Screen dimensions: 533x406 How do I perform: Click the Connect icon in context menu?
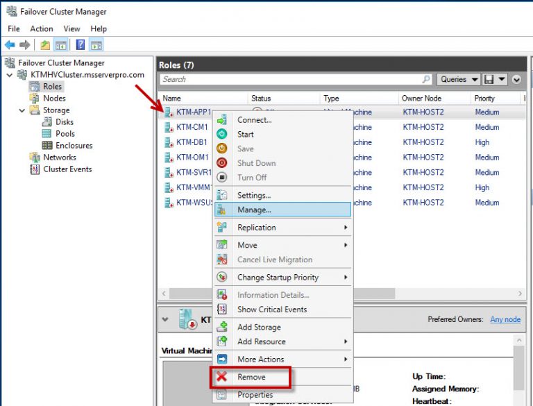[x=222, y=120]
